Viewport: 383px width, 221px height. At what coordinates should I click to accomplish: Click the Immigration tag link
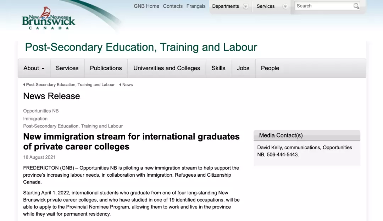coord(35,118)
